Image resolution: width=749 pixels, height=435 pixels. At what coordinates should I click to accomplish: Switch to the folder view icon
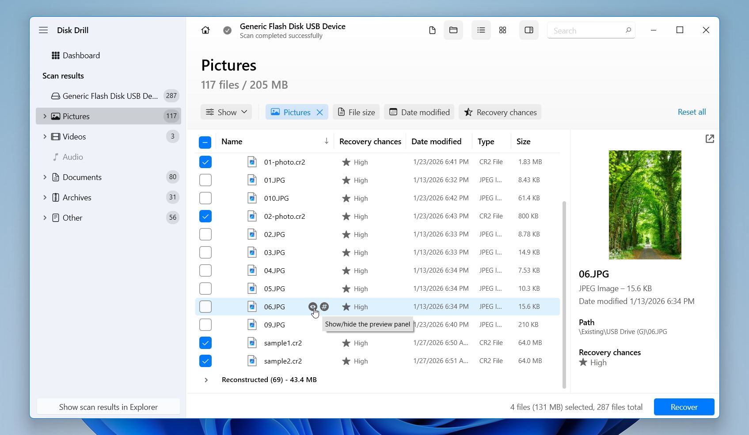[453, 30]
